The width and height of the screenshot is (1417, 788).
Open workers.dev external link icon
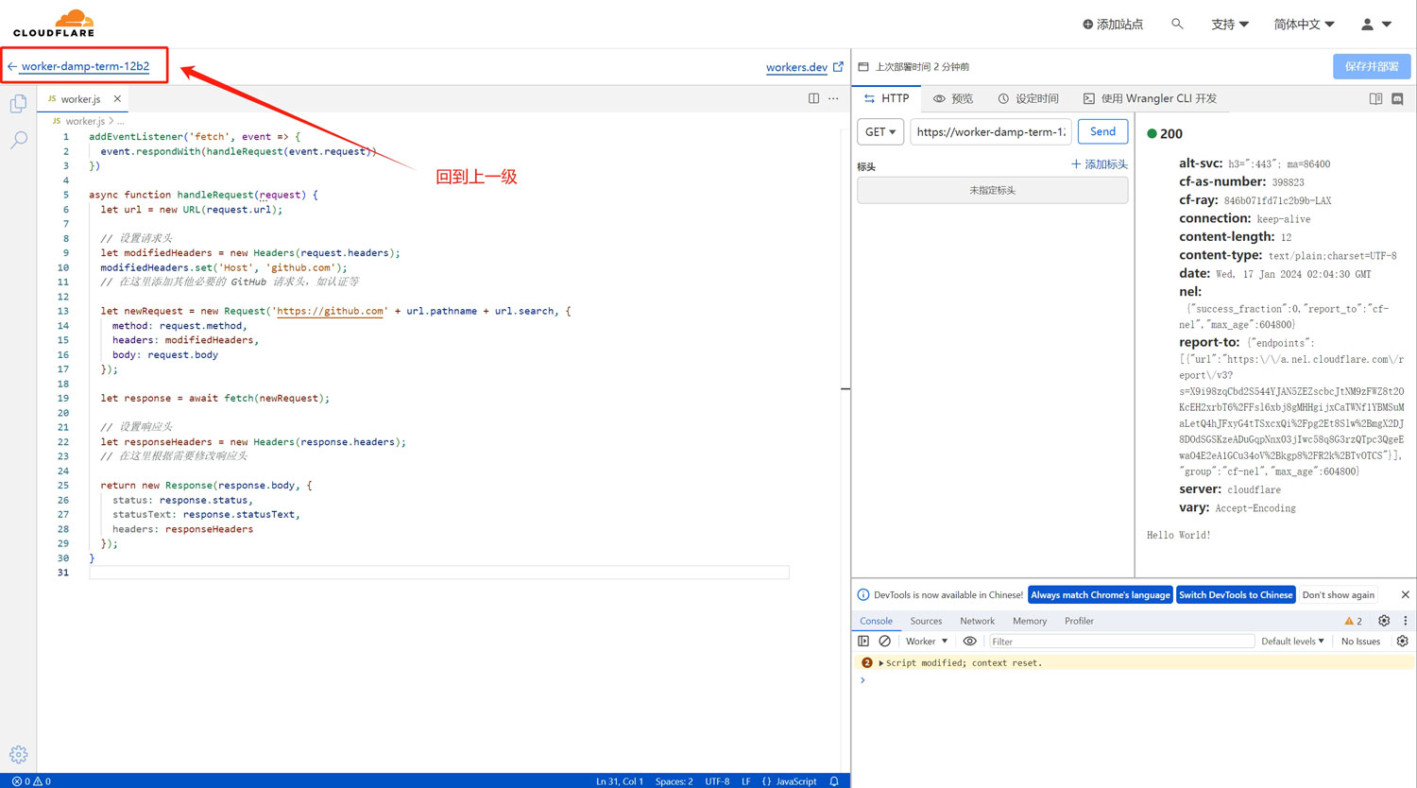[838, 66]
